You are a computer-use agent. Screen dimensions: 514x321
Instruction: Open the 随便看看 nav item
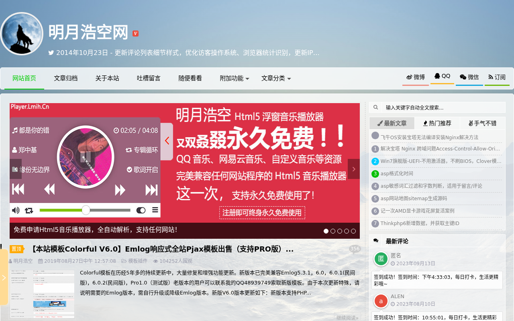(x=190, y=78)
